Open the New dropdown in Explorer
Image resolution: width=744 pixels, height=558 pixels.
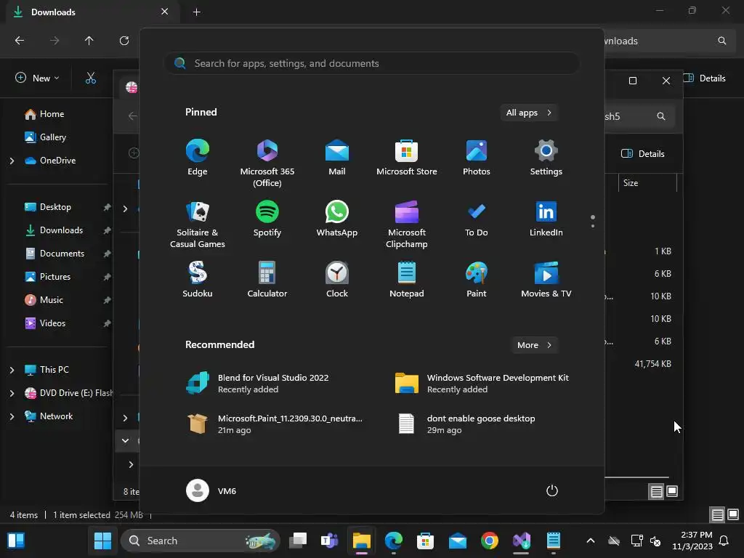[x=38, y=78]
